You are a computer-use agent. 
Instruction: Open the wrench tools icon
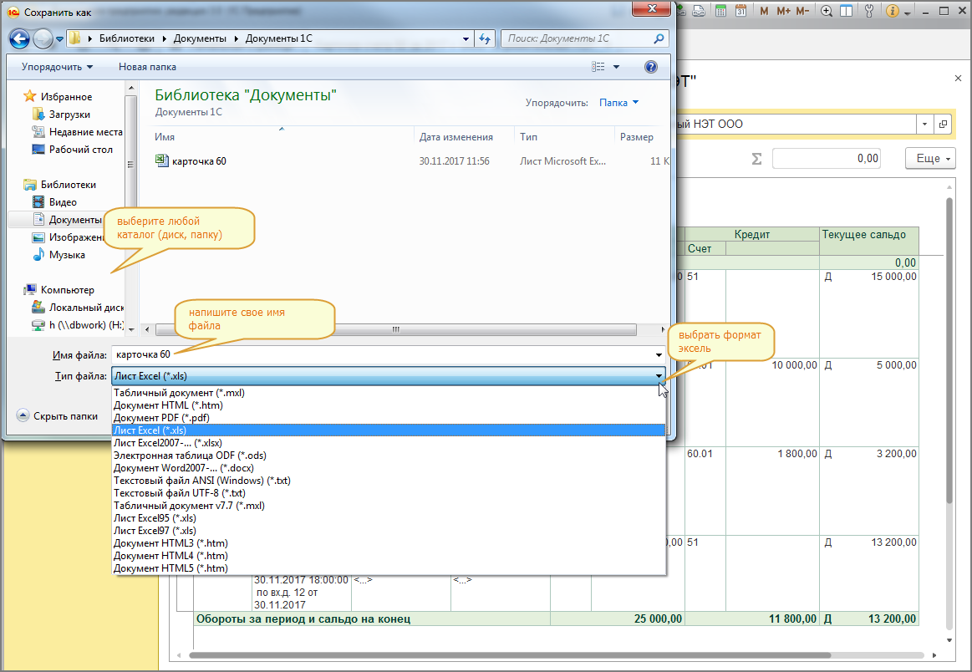click(x=868, y=11)
